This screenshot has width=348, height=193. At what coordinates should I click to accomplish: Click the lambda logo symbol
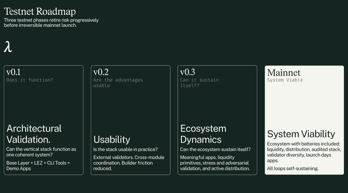(8, 47)
